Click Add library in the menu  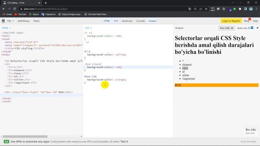(24, 21)
